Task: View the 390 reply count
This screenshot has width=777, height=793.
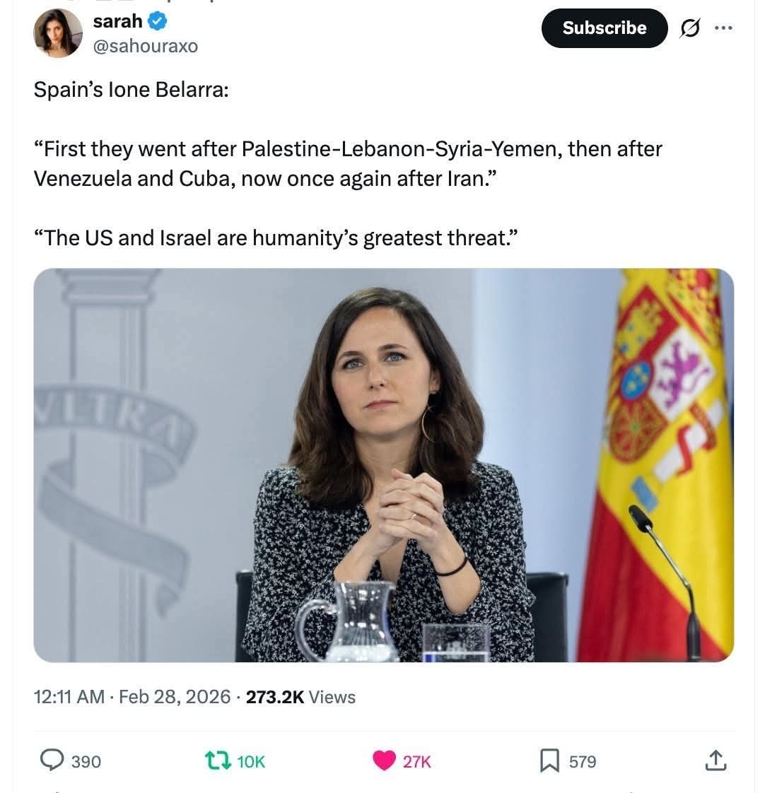Action: coord(86,762)
